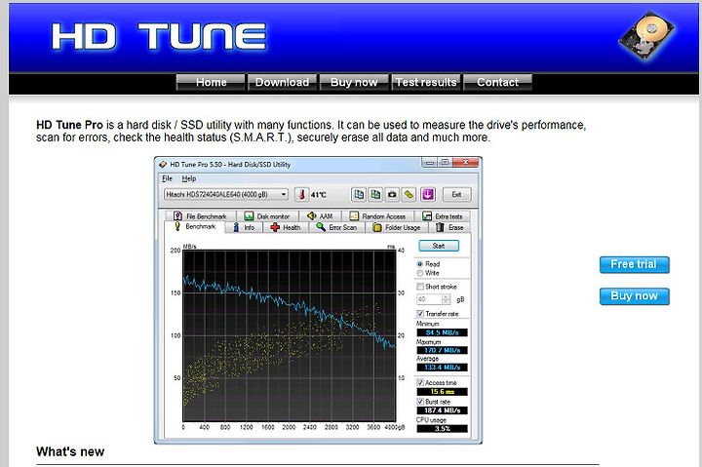This screenshot has height=467, width=702.
Task: Click the CPU usage value 3.5%
Action: point(442,429)
